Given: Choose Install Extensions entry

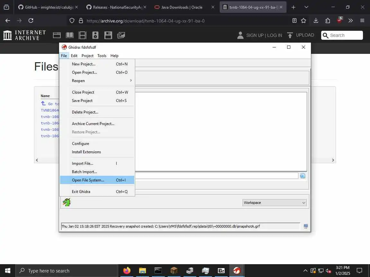Looking at the screenshot, I should [x=97, y=152].
